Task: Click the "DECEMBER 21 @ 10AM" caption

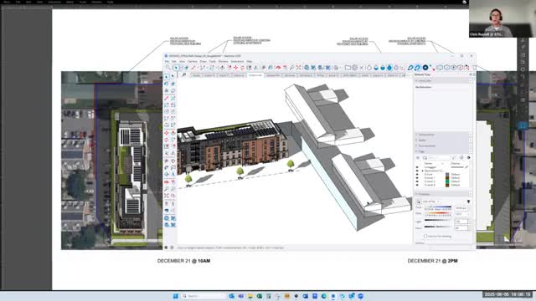Action: coord(184,261)
